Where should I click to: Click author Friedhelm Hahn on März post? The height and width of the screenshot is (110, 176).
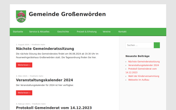[x=36, y=76]
